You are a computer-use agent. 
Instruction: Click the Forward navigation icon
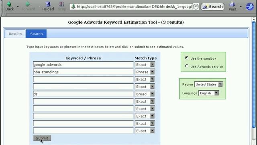[x=28, y=6]
